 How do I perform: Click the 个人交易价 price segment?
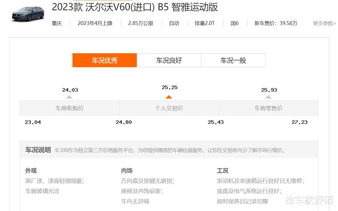click(169, 108)
